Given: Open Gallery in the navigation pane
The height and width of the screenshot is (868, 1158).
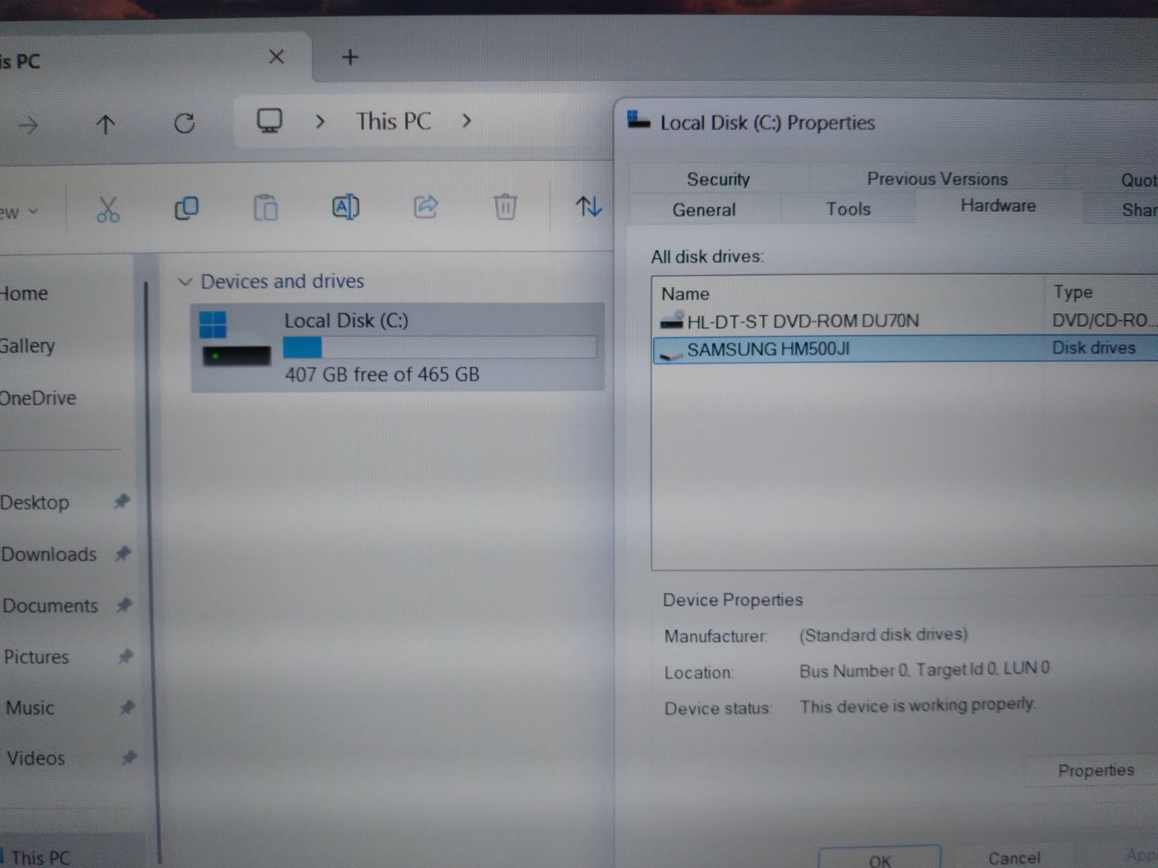Looking at the screenshot, I should pos(27,346).
